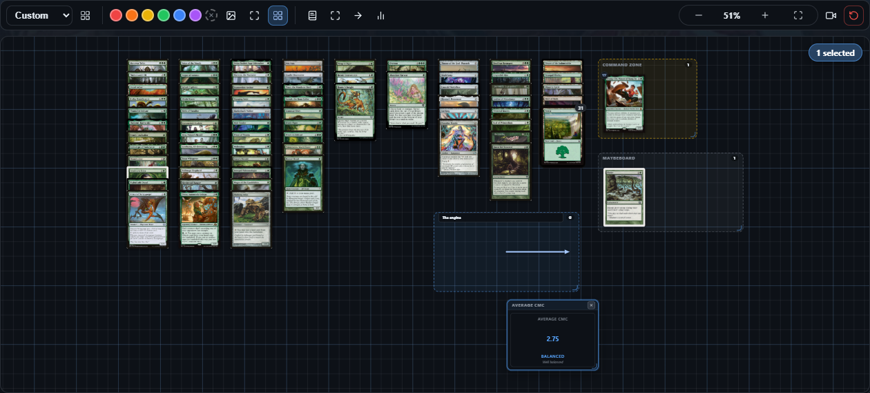
Task: Close the Average CMC widget
Action: click(x=591, y=305)
